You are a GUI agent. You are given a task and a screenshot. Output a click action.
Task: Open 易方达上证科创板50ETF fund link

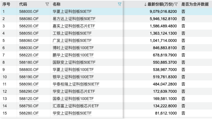coord(74,19)
